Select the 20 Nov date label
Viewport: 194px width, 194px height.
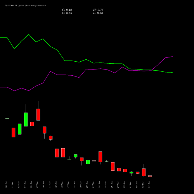click(87, 185)
